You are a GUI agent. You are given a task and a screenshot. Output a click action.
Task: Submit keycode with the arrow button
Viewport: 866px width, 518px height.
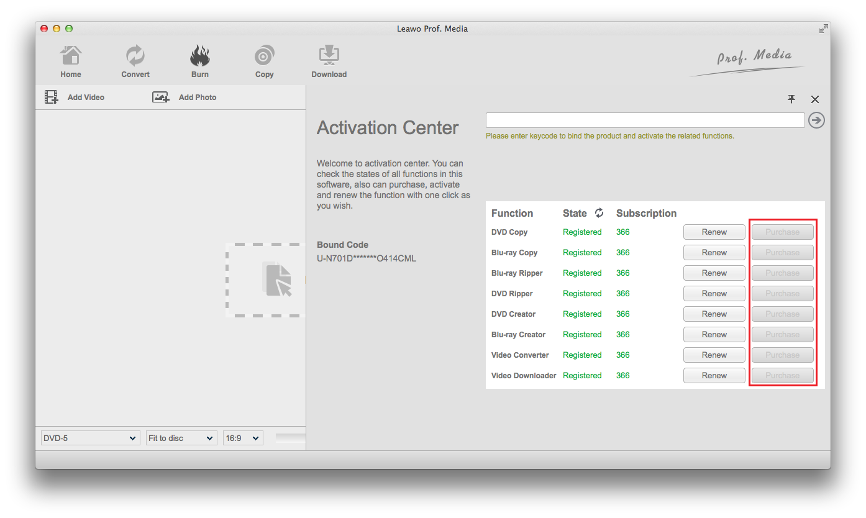coord(816,120)
